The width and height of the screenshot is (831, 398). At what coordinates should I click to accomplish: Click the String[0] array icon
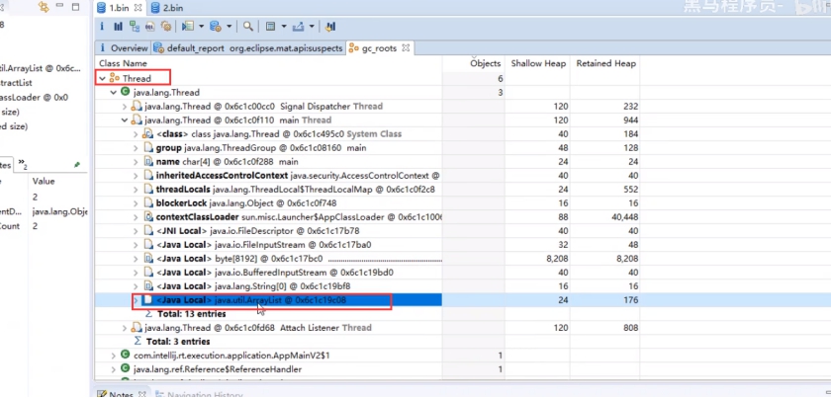149,285
